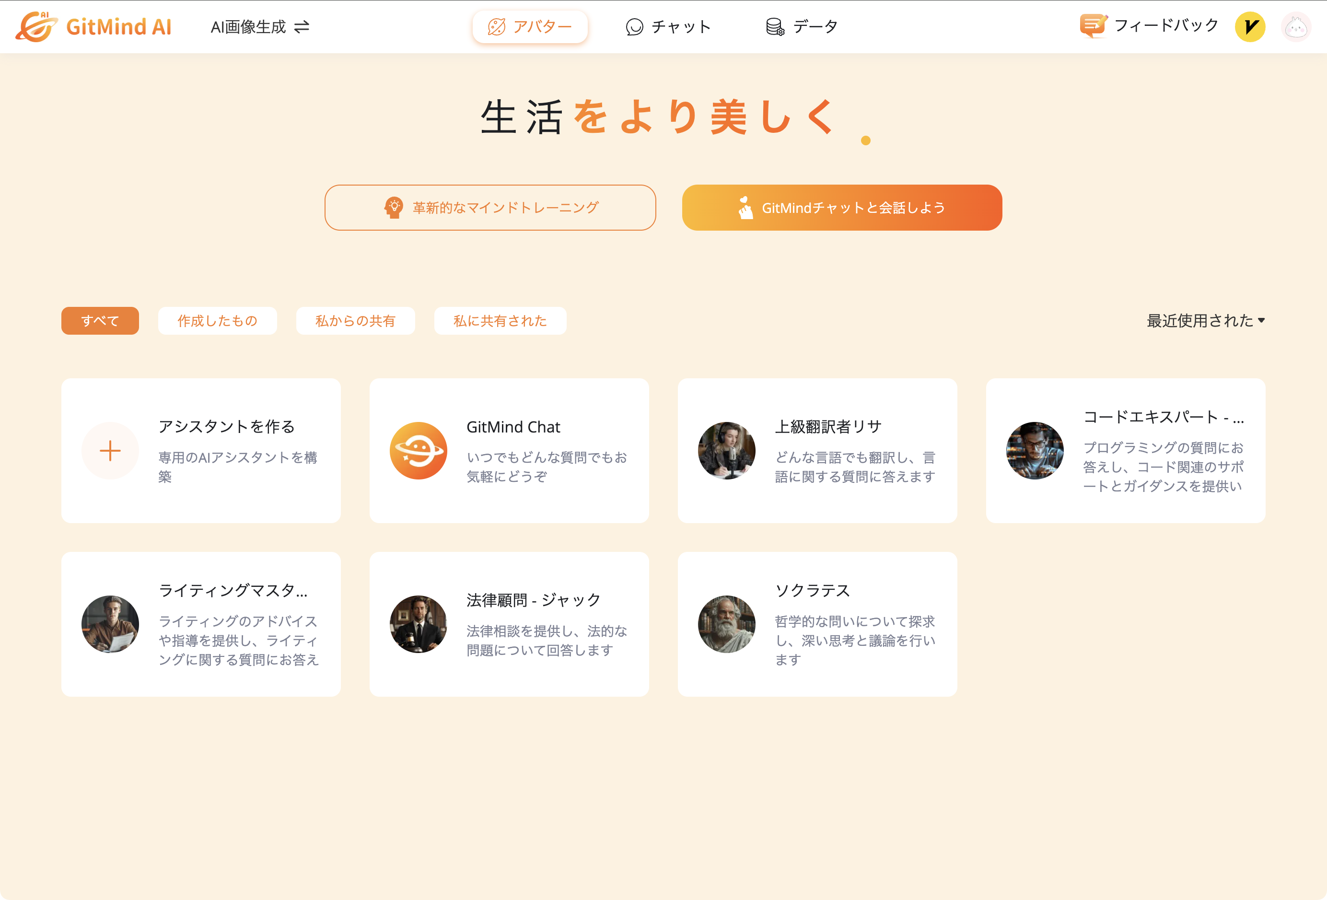Select the 作成したもの filter tab
The width and height of the screenshot is (1327, 900).
pyautogui.click(x=218, y=320)
